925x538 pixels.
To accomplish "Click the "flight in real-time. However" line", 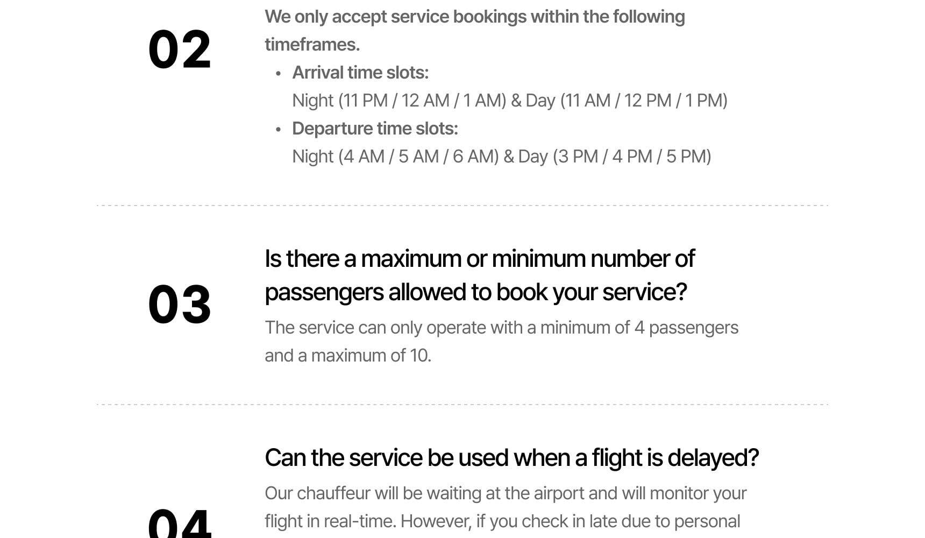I will pos(502,521).
